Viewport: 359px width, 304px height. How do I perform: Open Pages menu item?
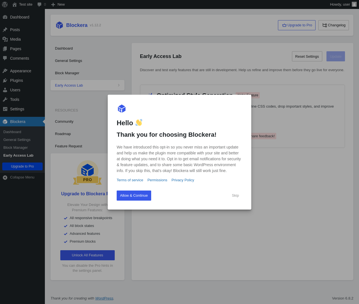(x=22, y=49)
